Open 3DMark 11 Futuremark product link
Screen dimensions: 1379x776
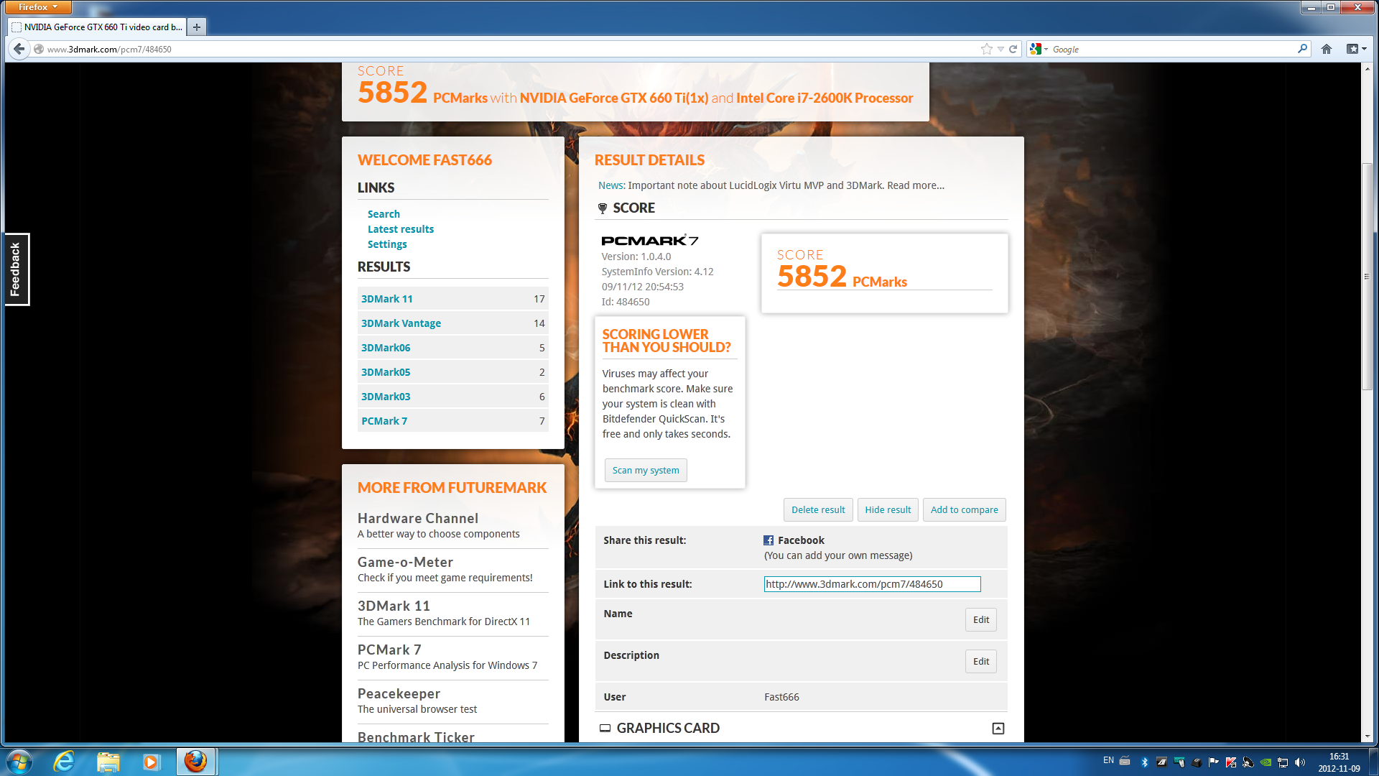pyautogui.click(x=394, y=606)
